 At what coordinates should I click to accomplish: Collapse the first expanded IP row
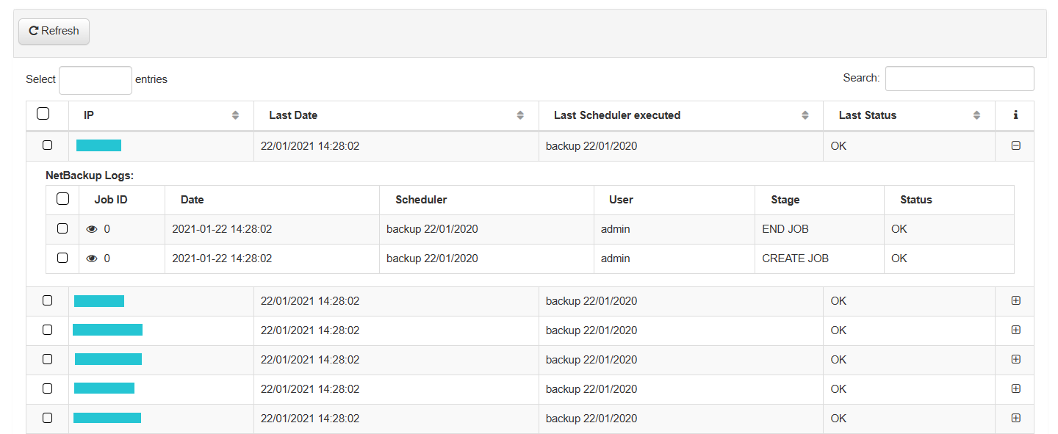1016,145
